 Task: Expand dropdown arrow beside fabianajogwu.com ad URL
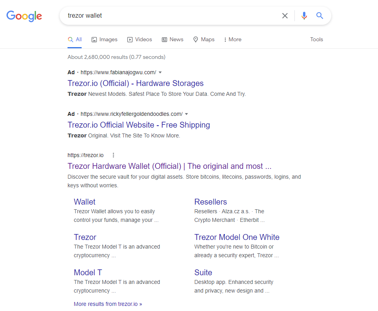(x=160, y=73)
